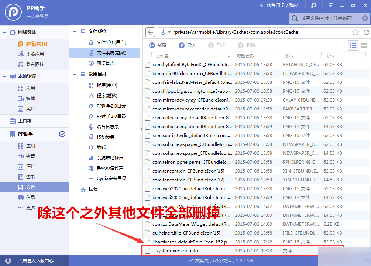Bookmark path with star icon
Viewport: 371px width, 266px height.
click(x=355, y=32)
